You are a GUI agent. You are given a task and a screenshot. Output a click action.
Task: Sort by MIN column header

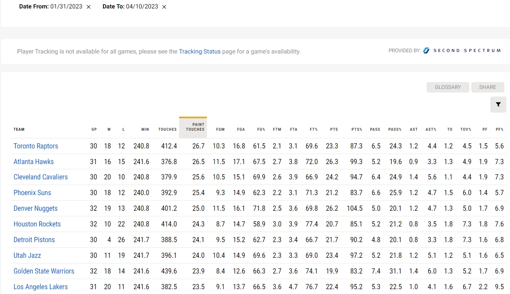click(x=145, y=130)
